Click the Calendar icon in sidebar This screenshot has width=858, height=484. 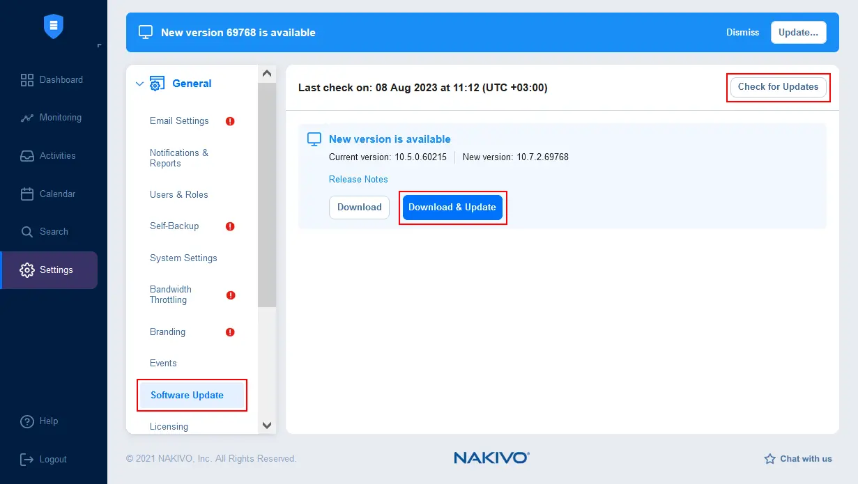27,194
